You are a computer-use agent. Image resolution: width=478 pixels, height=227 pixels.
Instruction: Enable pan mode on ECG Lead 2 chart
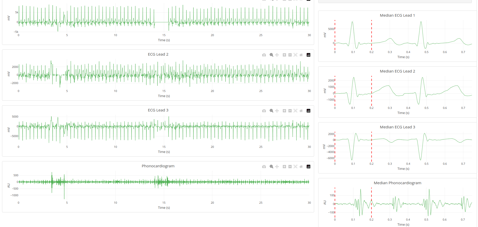coord(277,55)
